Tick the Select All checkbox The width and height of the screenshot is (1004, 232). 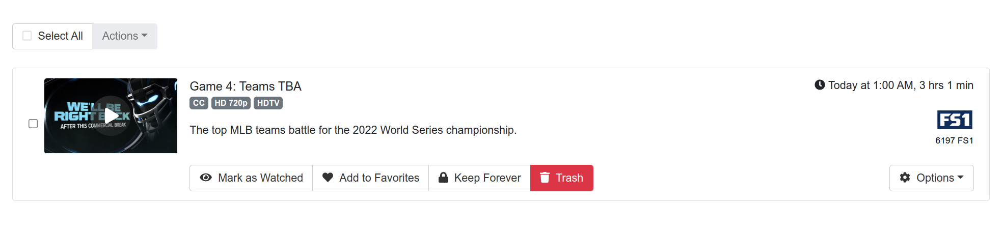click(27, 36)
